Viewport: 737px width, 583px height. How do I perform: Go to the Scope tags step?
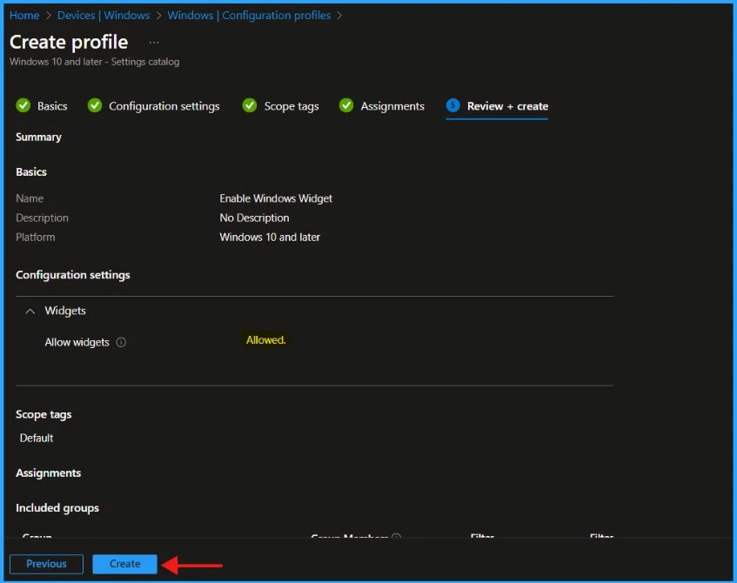pos(291,106)
